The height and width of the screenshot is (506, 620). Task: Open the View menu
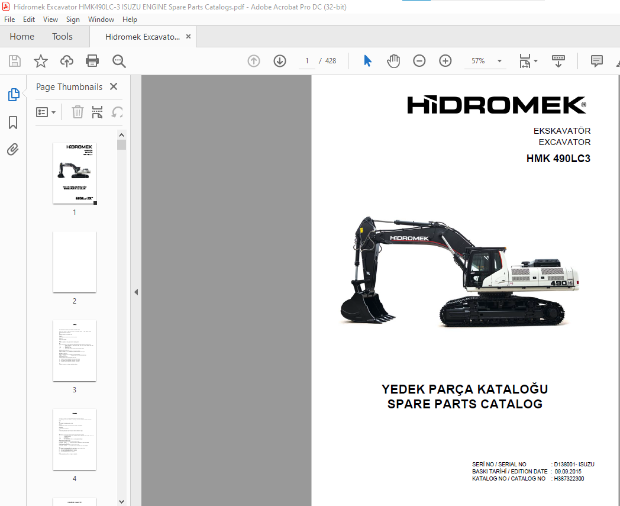click(50, 20)
